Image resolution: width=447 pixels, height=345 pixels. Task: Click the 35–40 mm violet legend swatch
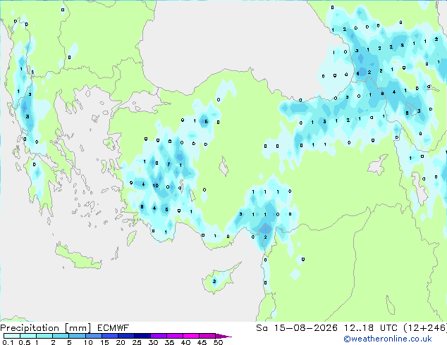174,336
